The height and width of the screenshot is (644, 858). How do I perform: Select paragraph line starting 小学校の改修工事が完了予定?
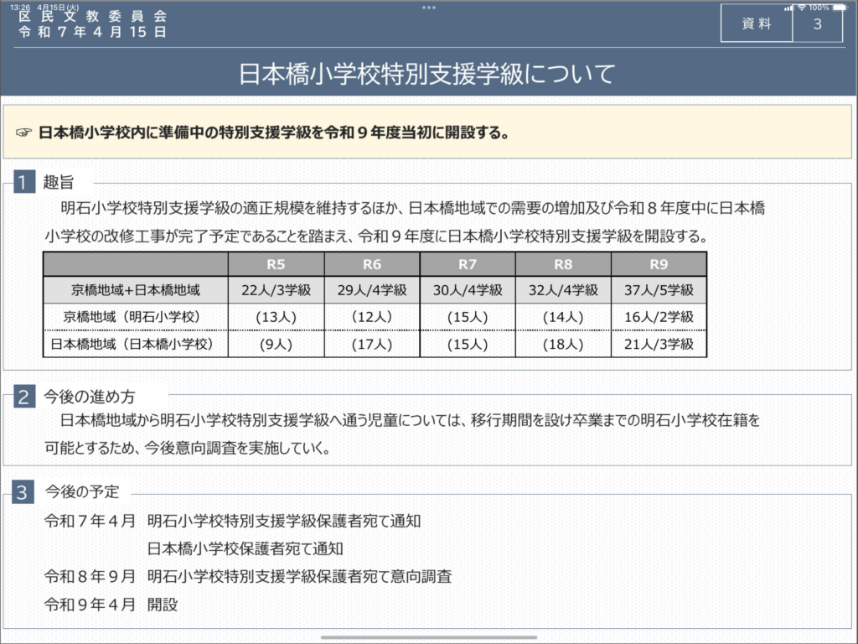(377, 236)
